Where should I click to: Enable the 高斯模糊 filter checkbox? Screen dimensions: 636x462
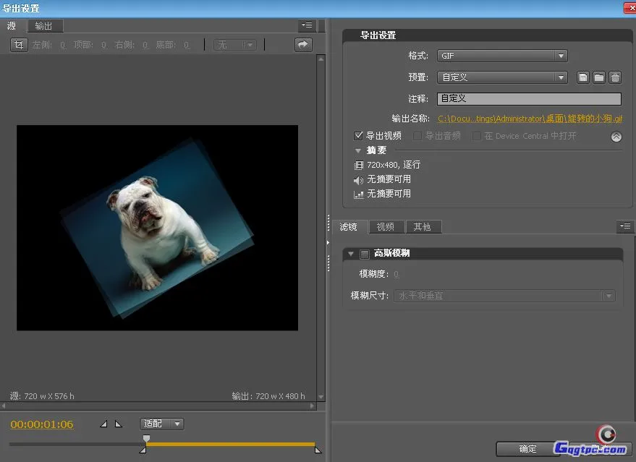coord(364,254)
